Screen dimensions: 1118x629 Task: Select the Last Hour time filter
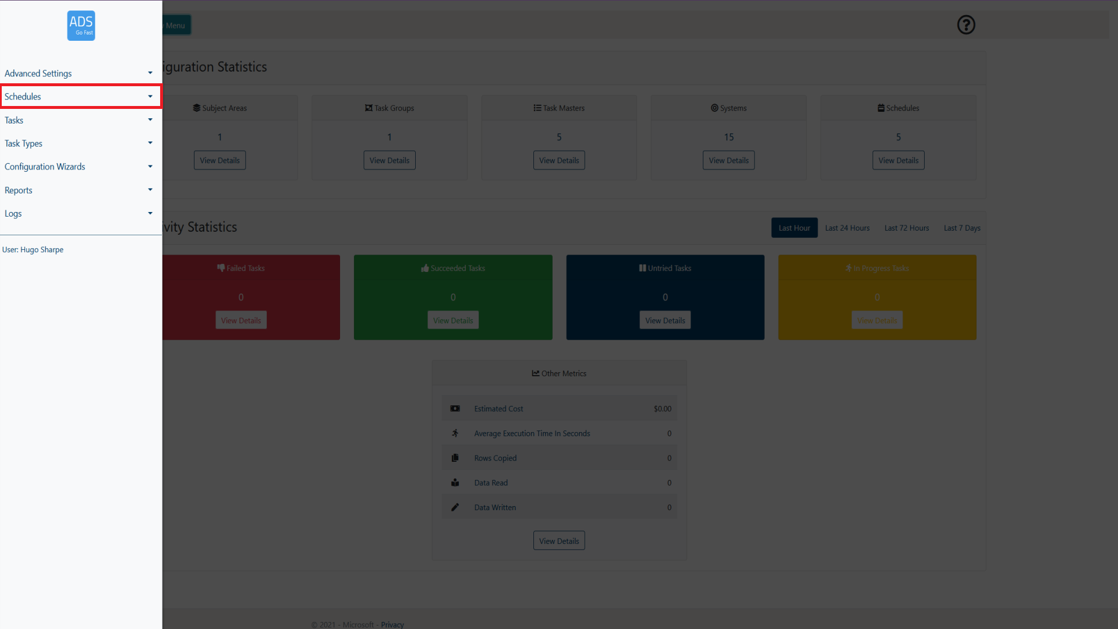point(794,228)
